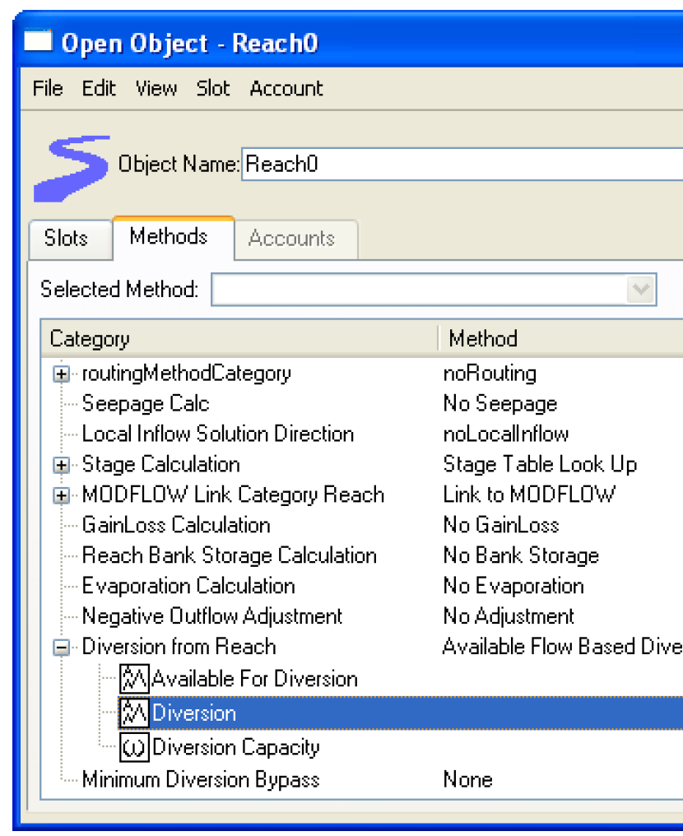This screenshot has height=836, width=683.
Task: Click the Diversion series slot icon
Action: point(134,713)
